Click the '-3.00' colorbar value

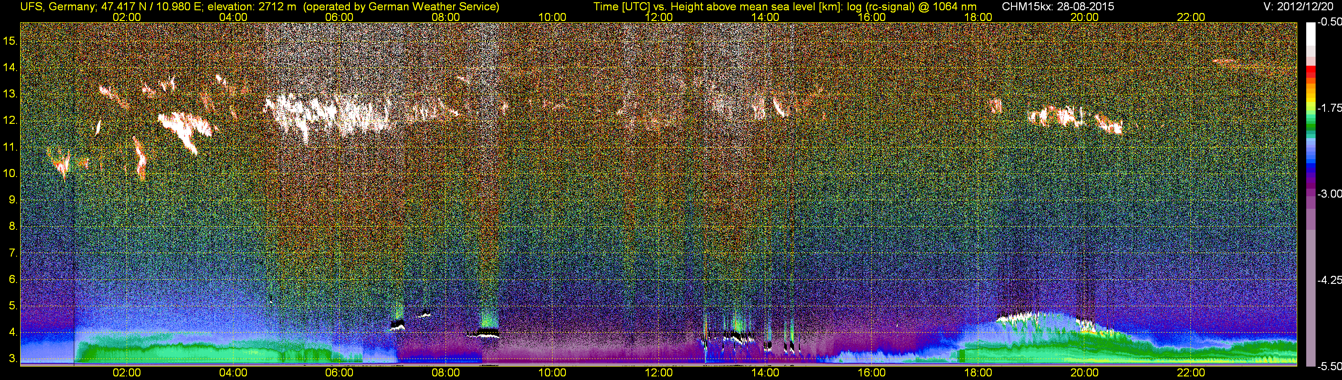coord(1329,194)
